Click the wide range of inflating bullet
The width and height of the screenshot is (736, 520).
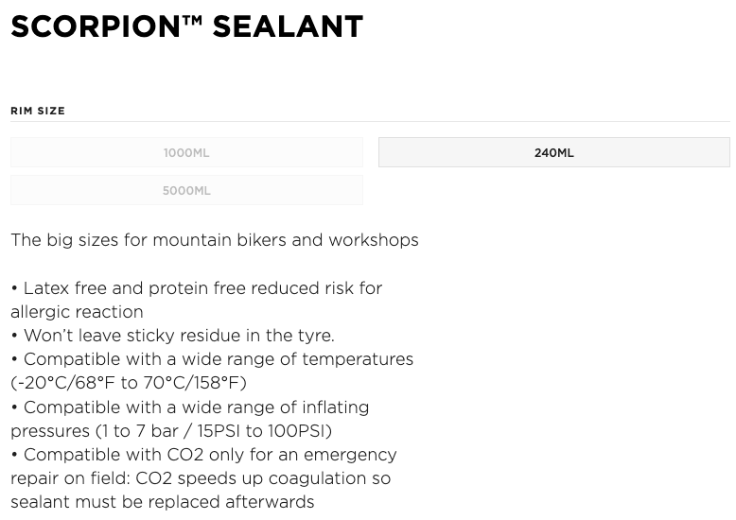[x=190, y=407]
